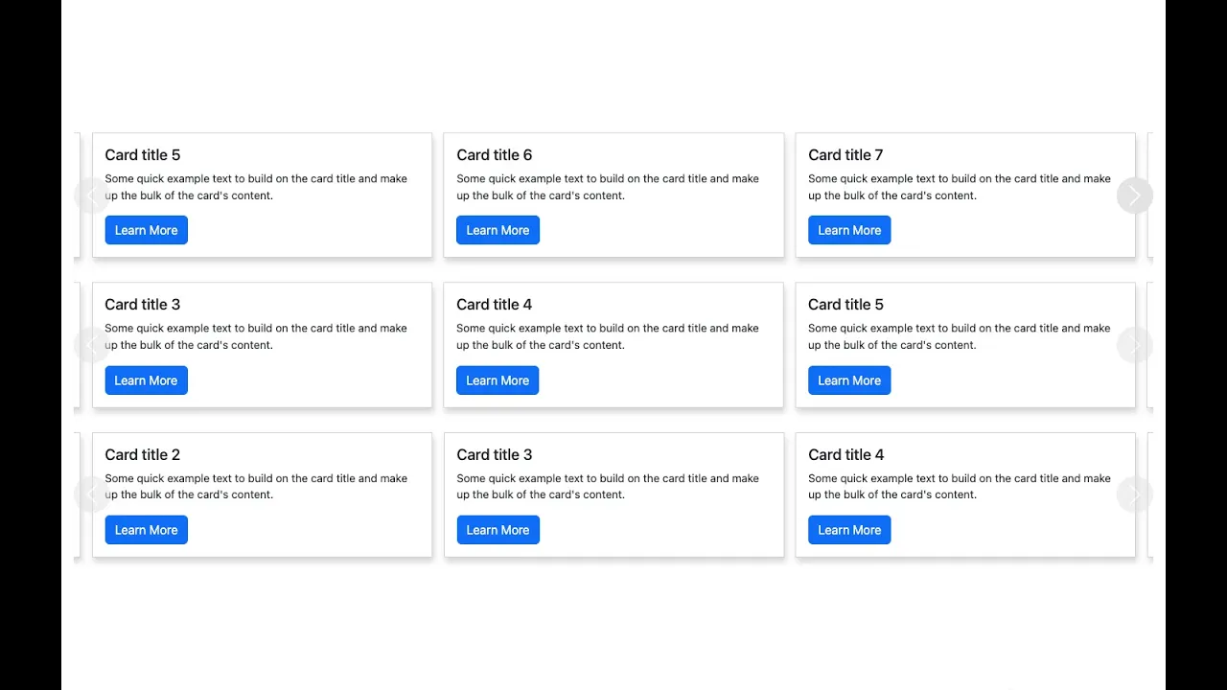
Task: Go back in the middle carousel using left arrow
Action: click(91, 345)
